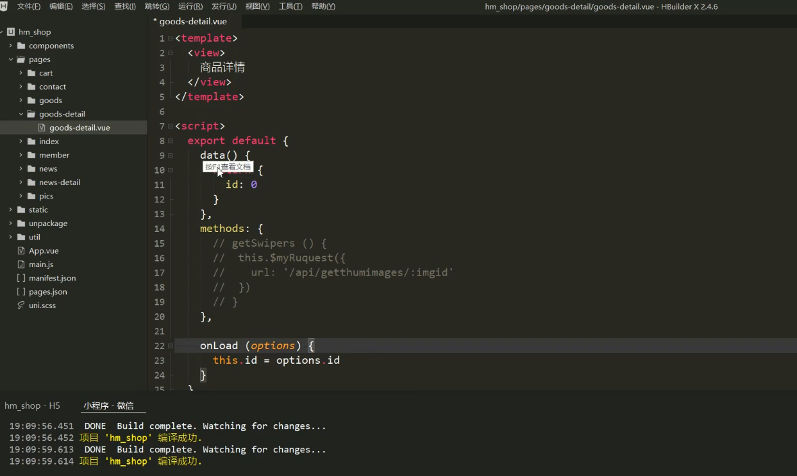Open the 运行(R) menu
797x476 pixels.
pos(190,6)
